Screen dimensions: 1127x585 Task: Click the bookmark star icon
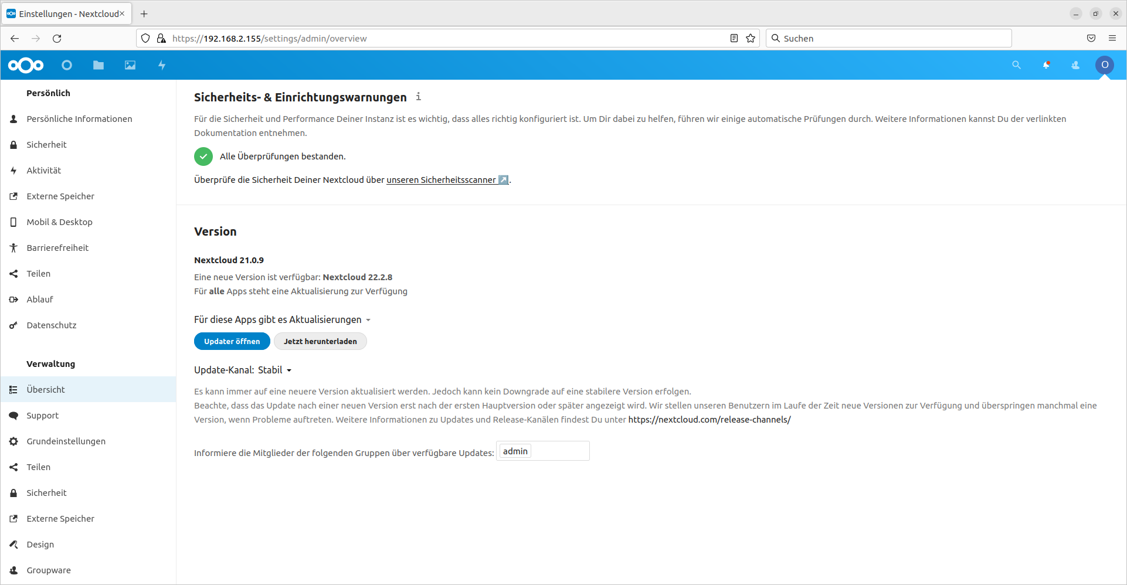(751, 38)
